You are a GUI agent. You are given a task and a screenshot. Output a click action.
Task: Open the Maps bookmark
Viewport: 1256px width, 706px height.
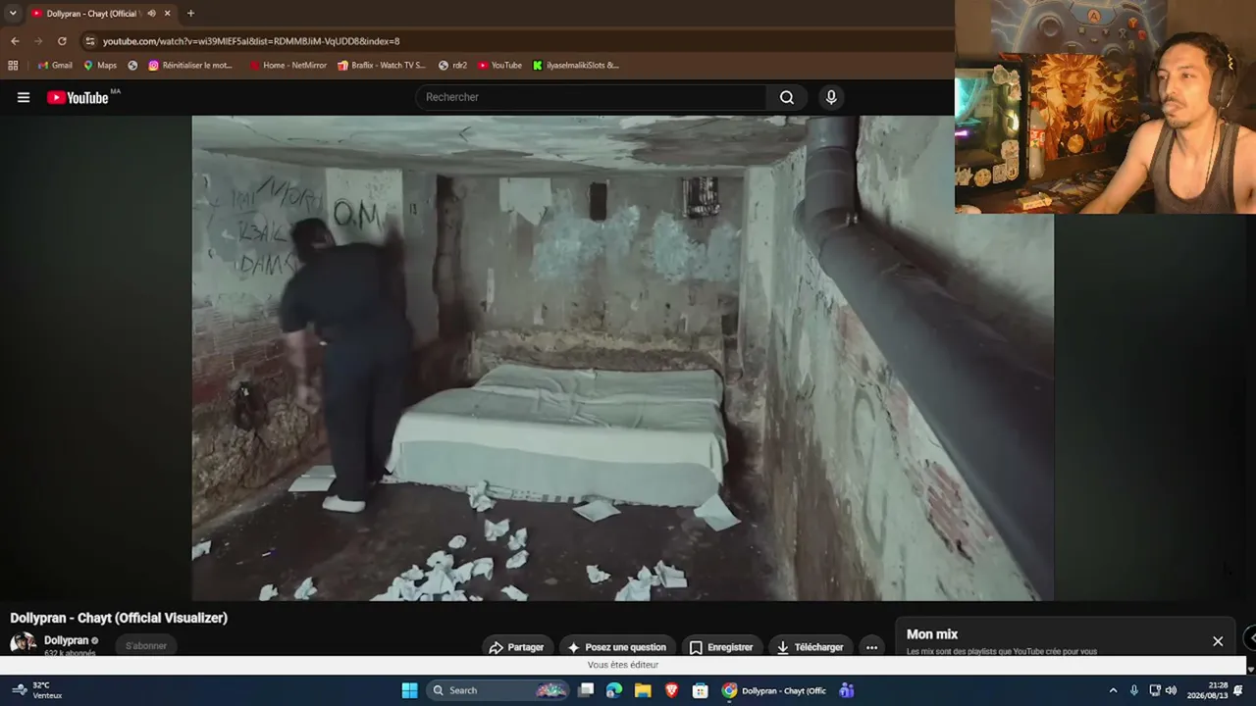pos(100,66)
